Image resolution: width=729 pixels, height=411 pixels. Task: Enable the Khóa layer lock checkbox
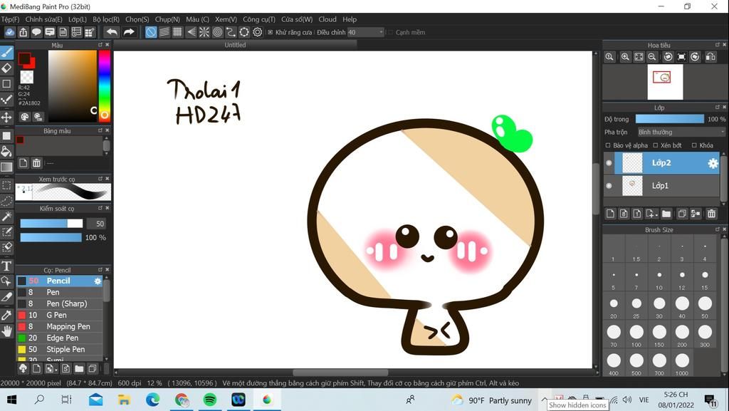coord(694,145)
